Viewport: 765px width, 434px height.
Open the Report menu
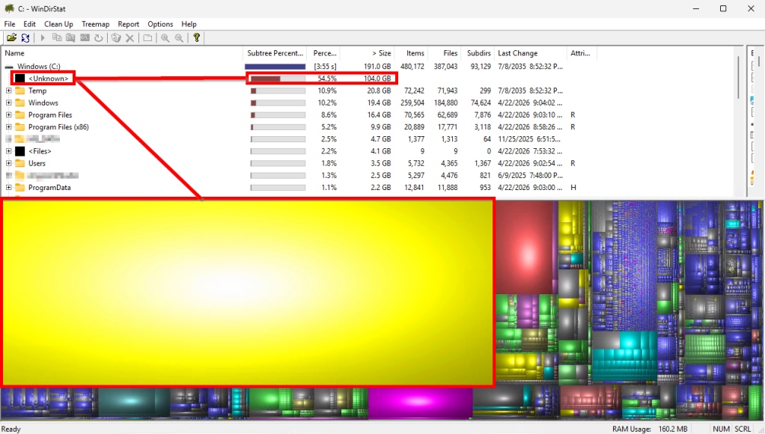pos(128,24)
